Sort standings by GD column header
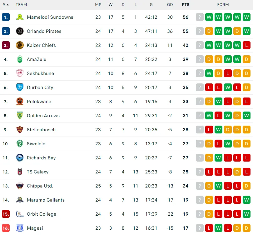The width and height of the screenshot is (253, 235). [x=170, y=5]
